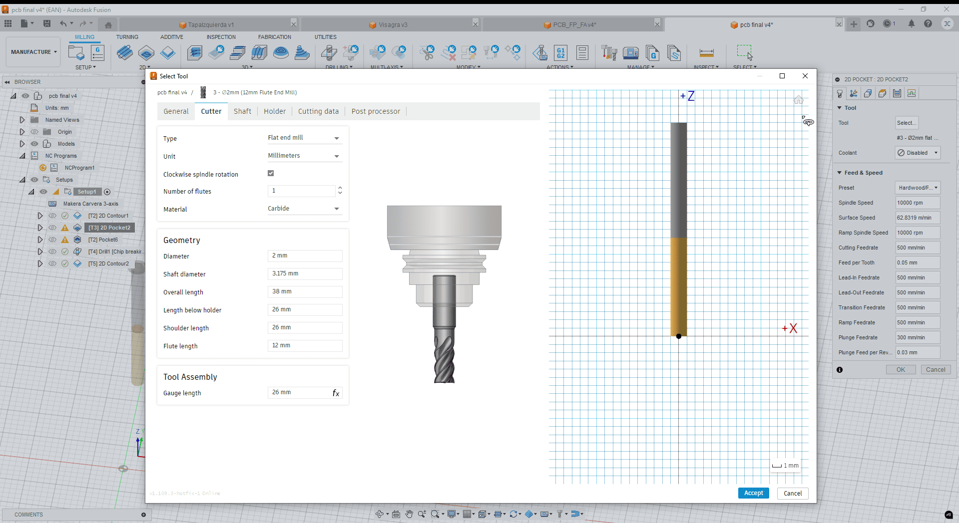
Task: Open the Machine Library icon
Action: coord(631,52)
